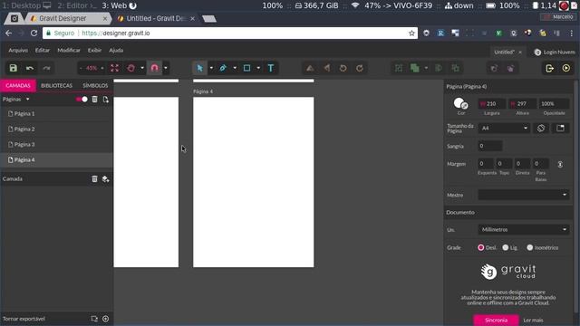Open the Milímetros unit dropdown
The width and height of the screenshot is (580, 326).
click(x=524, y=229)
